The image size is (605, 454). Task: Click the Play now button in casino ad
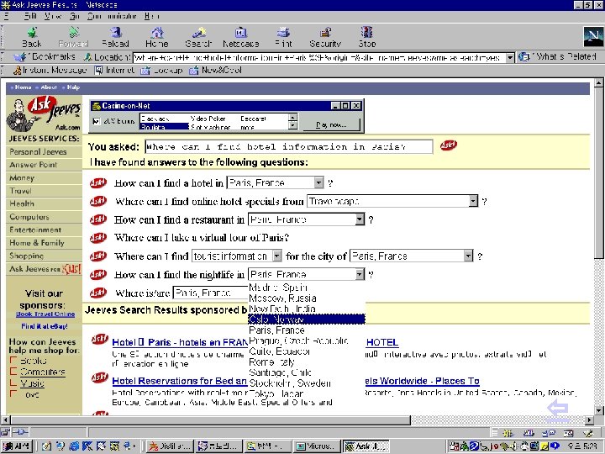(331, 124)
